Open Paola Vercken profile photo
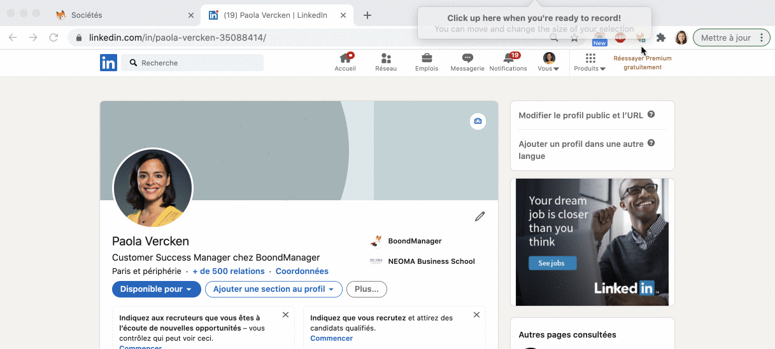Screen dimensions: 775x349 (153, 188)
